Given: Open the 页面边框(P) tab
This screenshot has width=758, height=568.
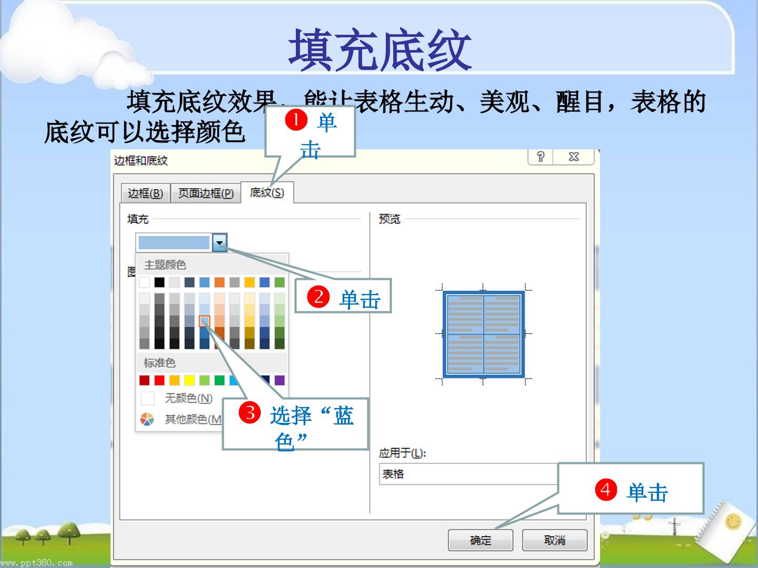Looking at the screenshot, I should pyautogui.click(x=206, y=194).
